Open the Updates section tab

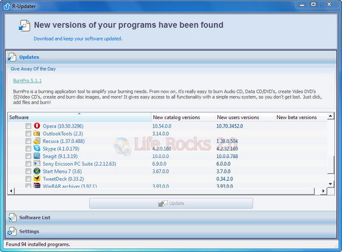(x=171, y=57)
